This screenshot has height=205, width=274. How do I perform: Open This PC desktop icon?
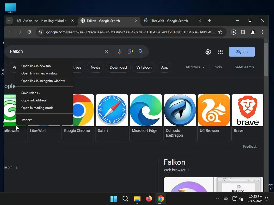10,8
